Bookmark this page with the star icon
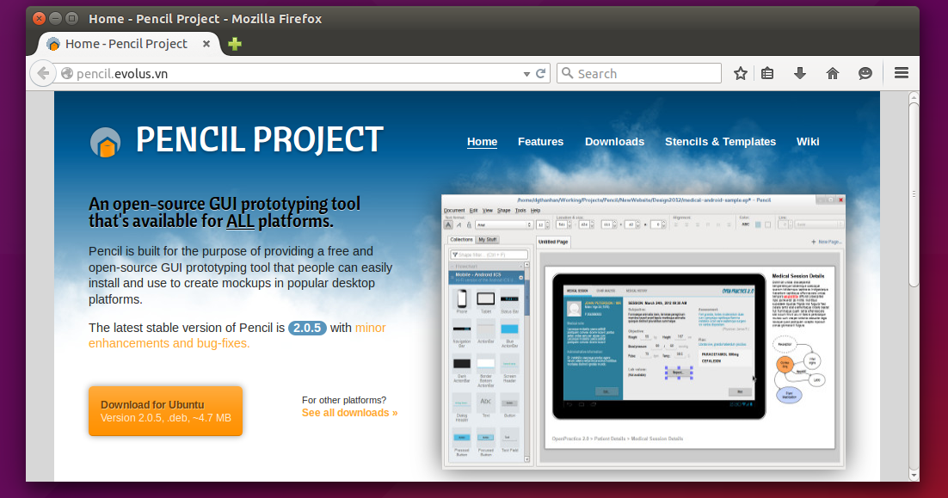 coord(741,74)
